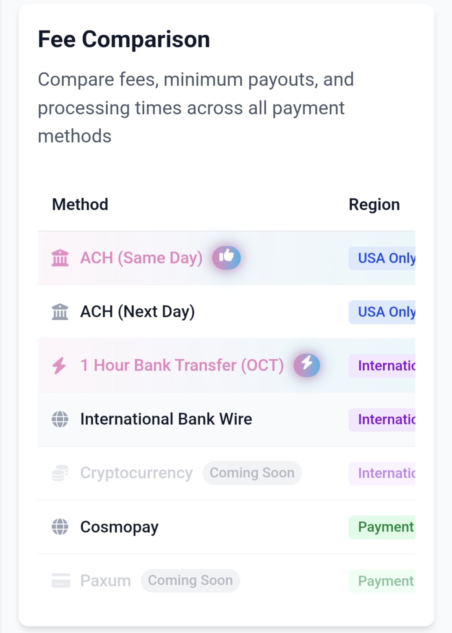The width and height of the screenshot is (452, 633).
Task: Click the globe icon beside International Bank Wire
Action: click(x=60, y=419)
